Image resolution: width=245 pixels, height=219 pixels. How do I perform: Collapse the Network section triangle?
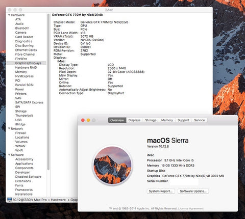point(9,128)
